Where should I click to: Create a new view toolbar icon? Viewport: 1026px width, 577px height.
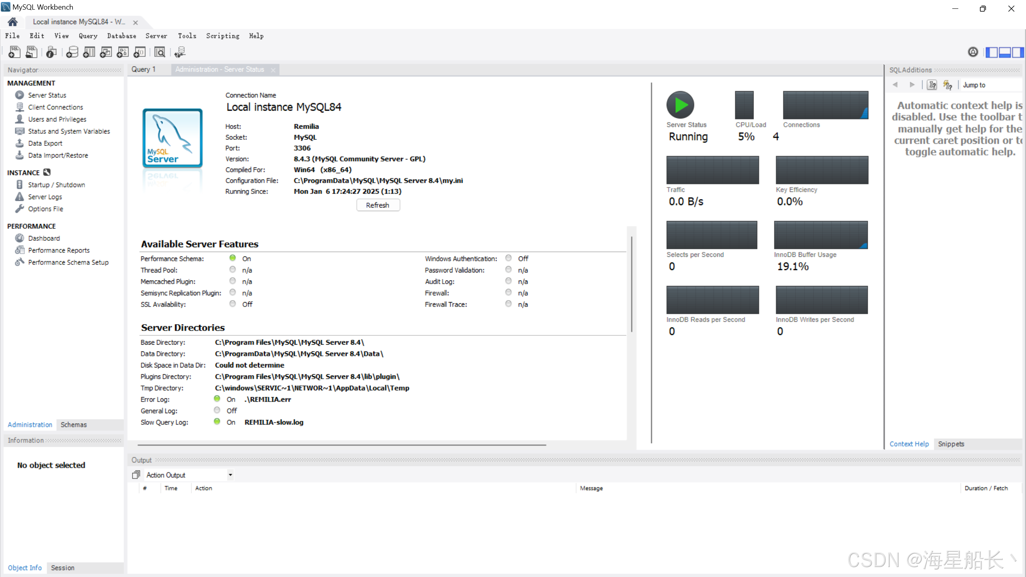106,52
